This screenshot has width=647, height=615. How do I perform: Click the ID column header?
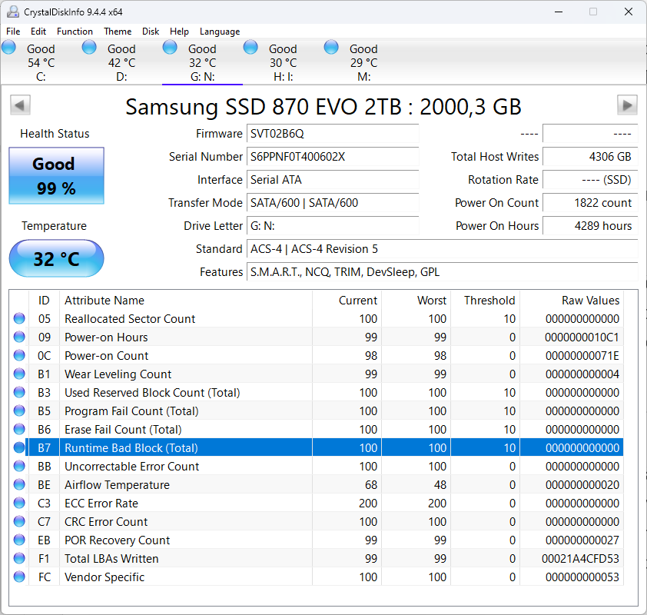click(44, 301)
